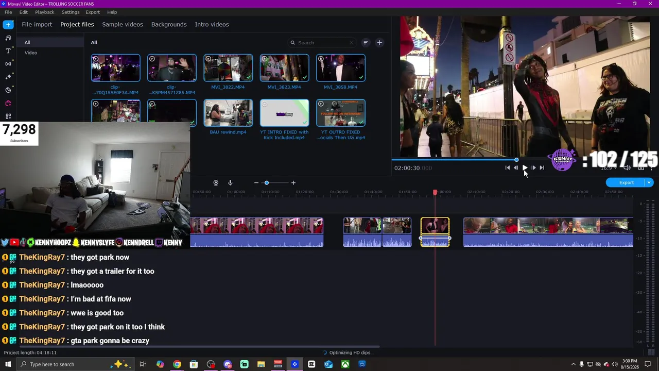Image resolution: width=659 pixels, height=371 pixels.
Task: Open the Settings menu
Action: point(71,12)
